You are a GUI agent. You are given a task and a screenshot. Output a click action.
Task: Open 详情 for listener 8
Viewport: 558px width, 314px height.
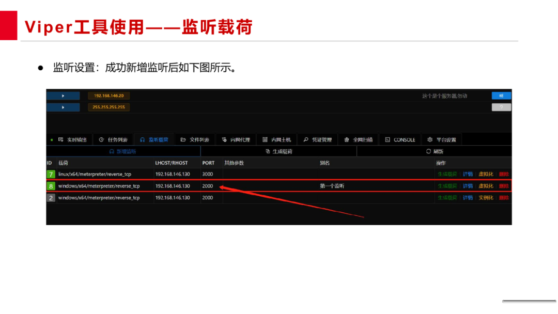click(468, 186)
